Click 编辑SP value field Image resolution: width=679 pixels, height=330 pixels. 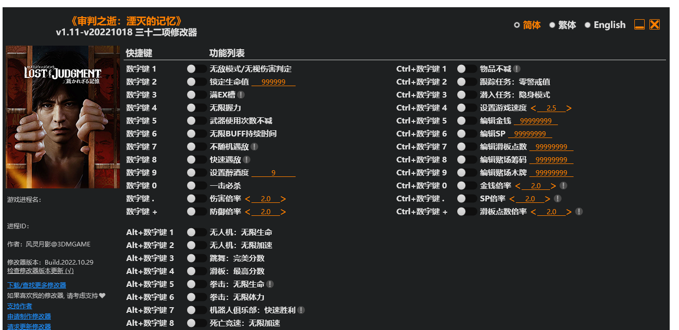(530, 134)
